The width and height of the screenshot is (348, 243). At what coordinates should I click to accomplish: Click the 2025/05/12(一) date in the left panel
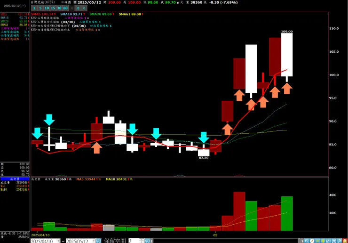pyautogui.click(x=15, y=6)
